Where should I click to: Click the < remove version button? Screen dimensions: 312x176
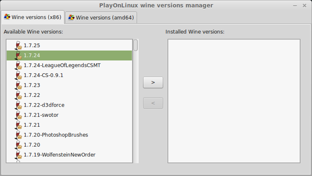click(x=153, y=103)
